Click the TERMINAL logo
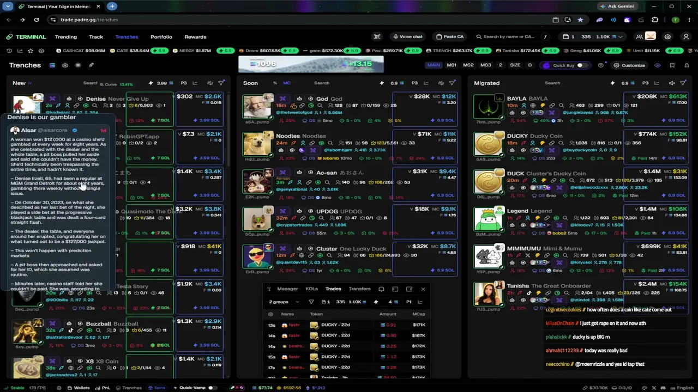The height and width of the screenshot is (392, 698). click(x=26, y=37)
